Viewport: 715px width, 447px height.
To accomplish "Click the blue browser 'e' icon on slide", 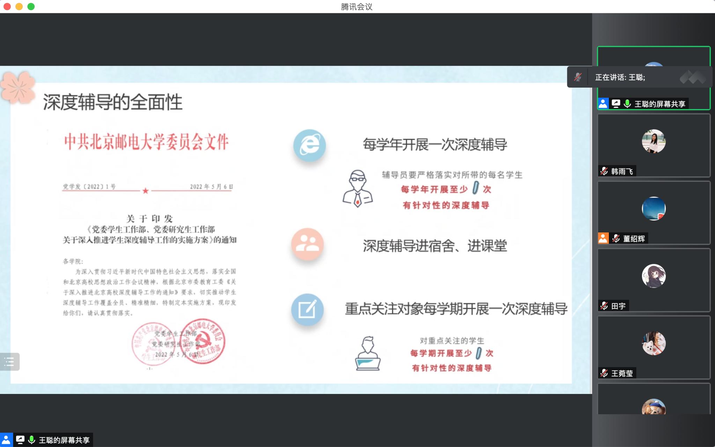I will pyautogui.click(x=310, y=145).
